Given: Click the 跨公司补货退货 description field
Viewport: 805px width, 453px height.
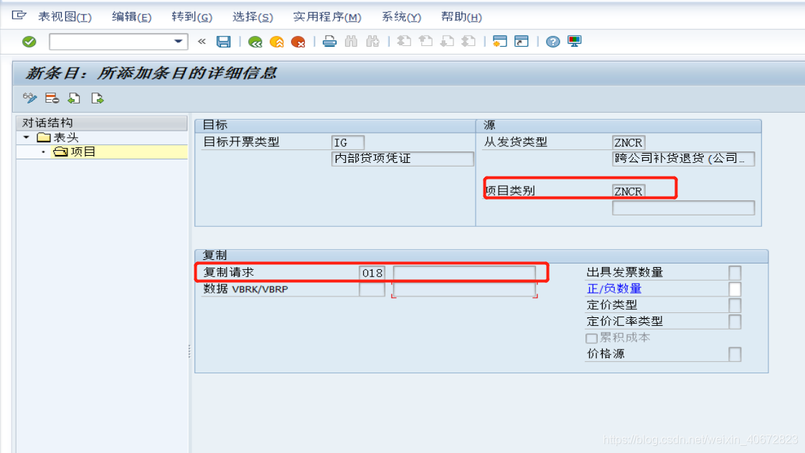Looking at the screenshot, I should 683,159.
